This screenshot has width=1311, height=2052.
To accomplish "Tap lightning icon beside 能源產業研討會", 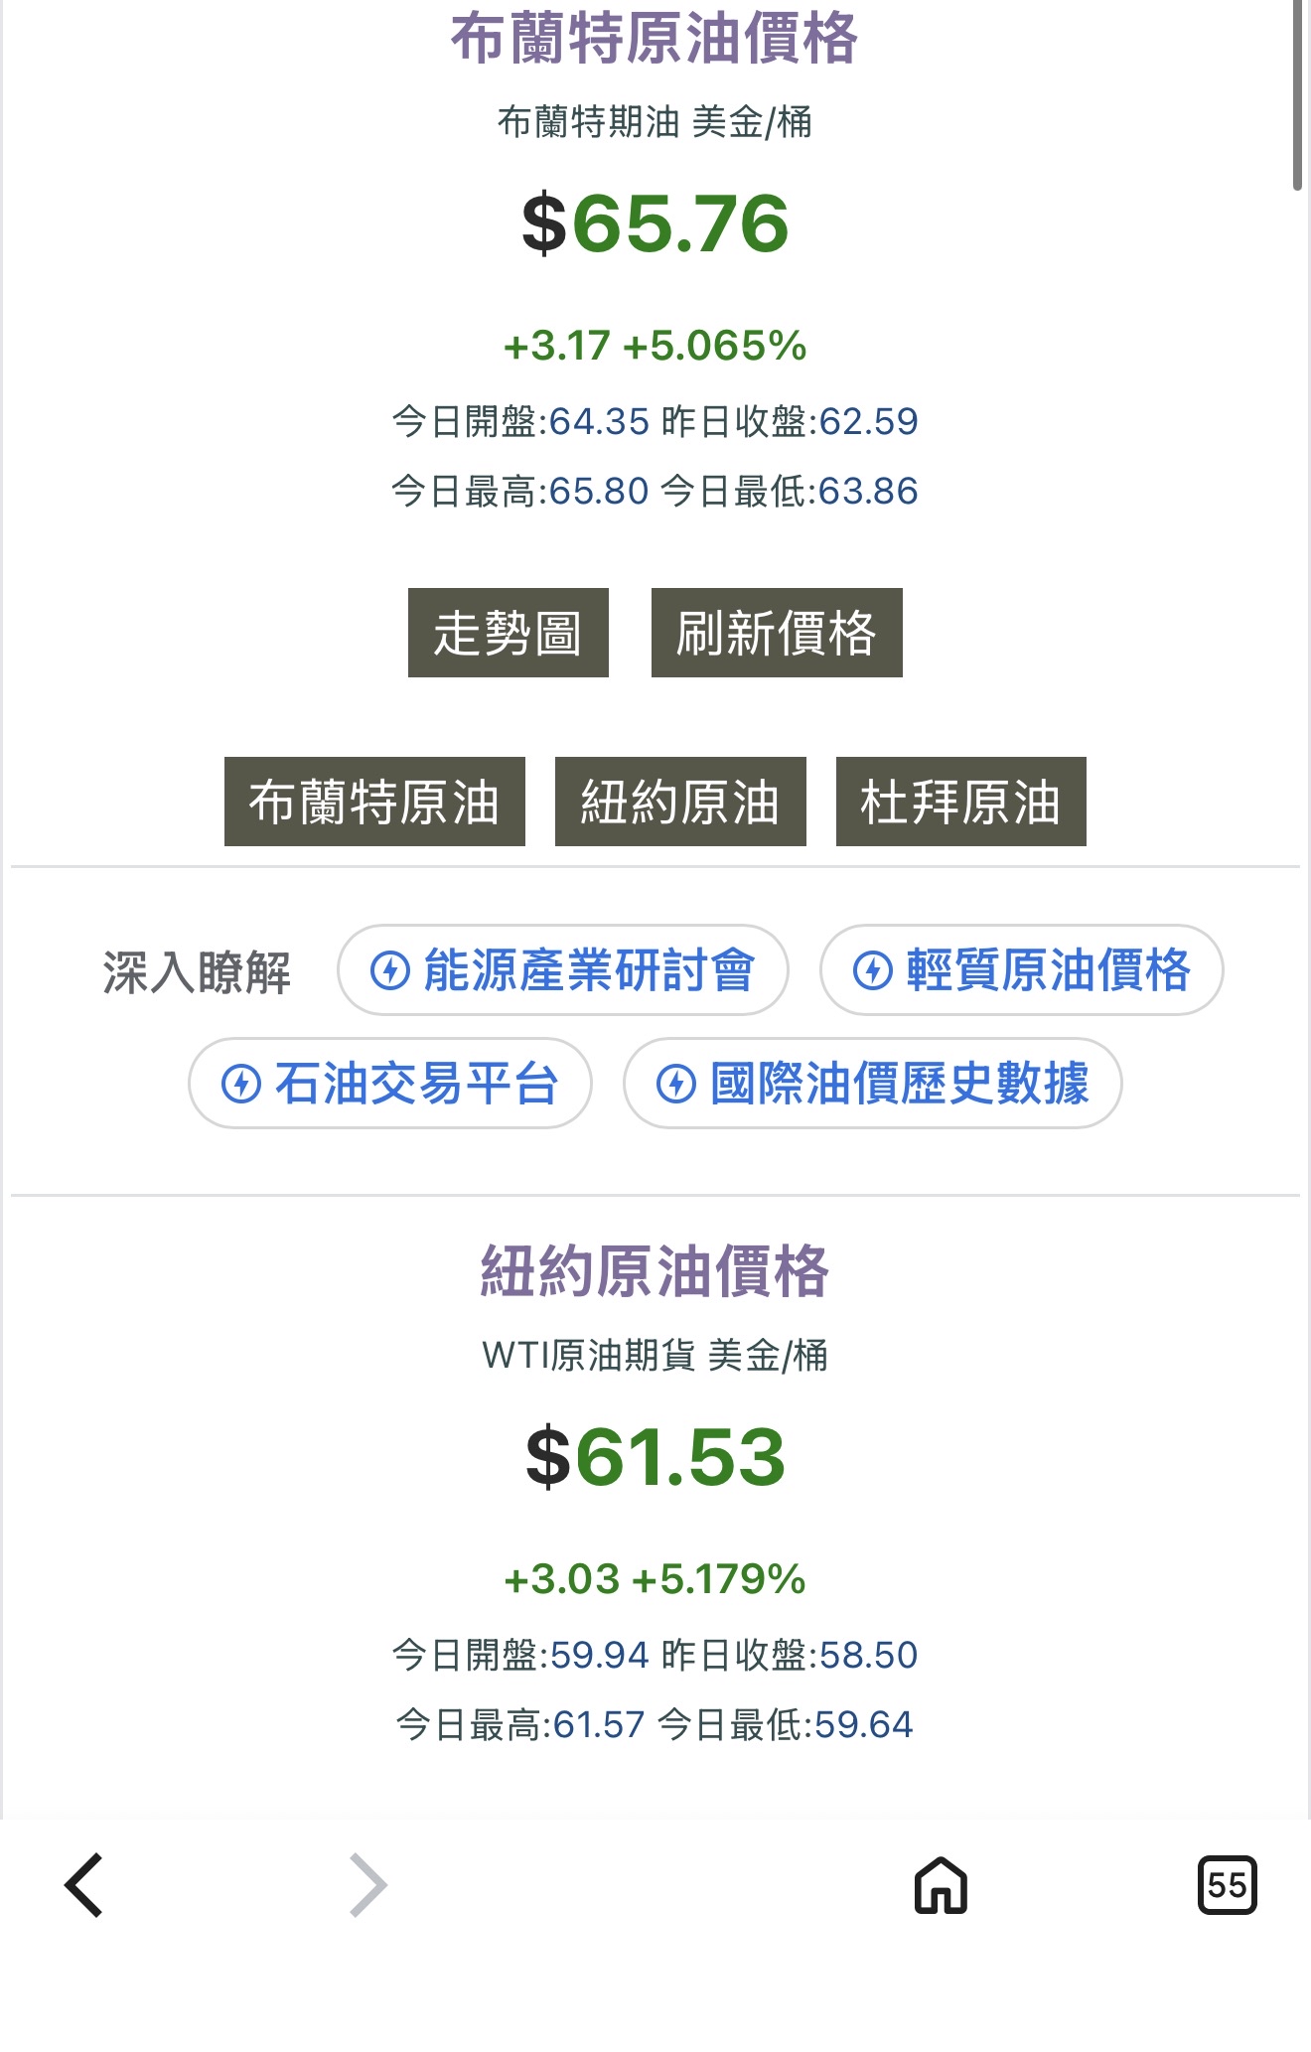I will [390, 970].
